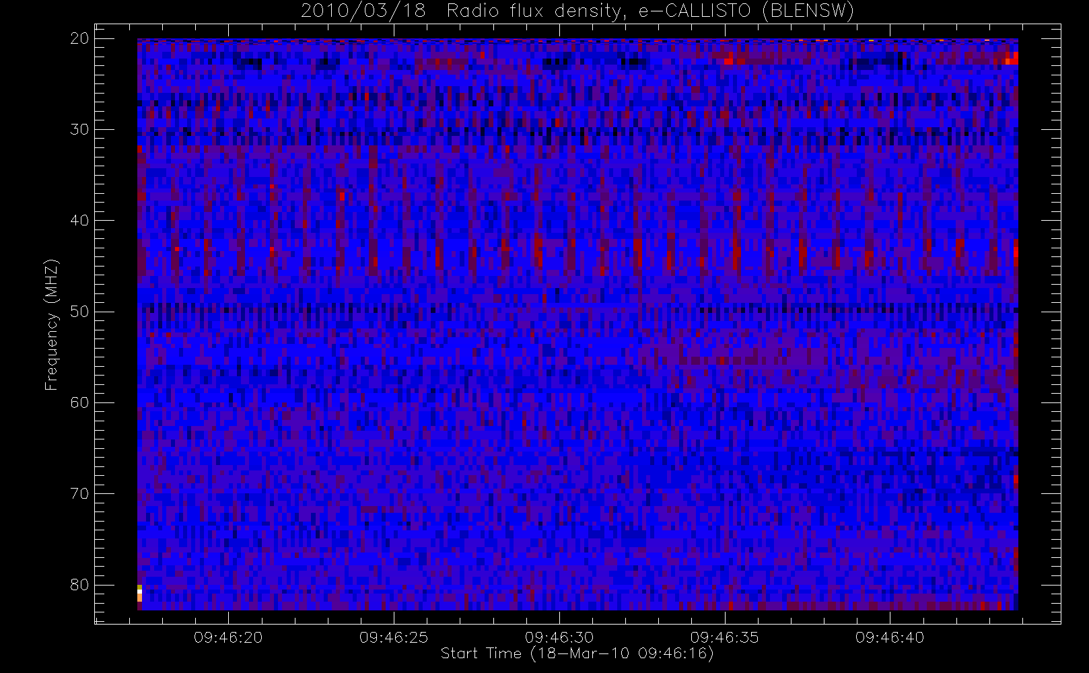Click the plot title mentioning e-CALLISTO (BLENSW)
Screen dimensions: 1089x673
click(x=577, y=11)
